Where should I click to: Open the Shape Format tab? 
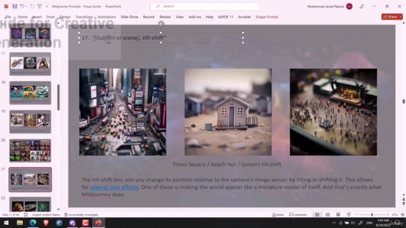click(x=266, y=17)
